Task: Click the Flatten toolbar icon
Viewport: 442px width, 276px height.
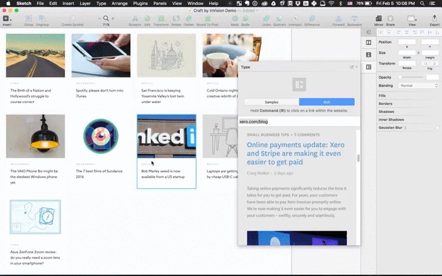Action: coord(189,19)
